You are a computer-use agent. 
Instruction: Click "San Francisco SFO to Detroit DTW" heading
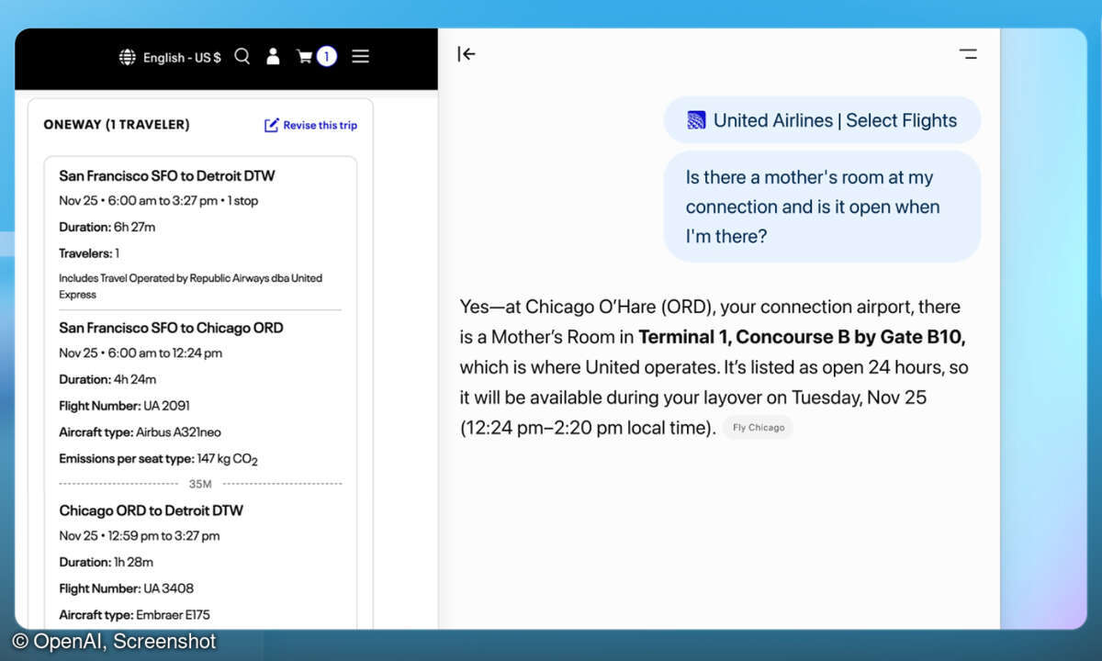167,175
